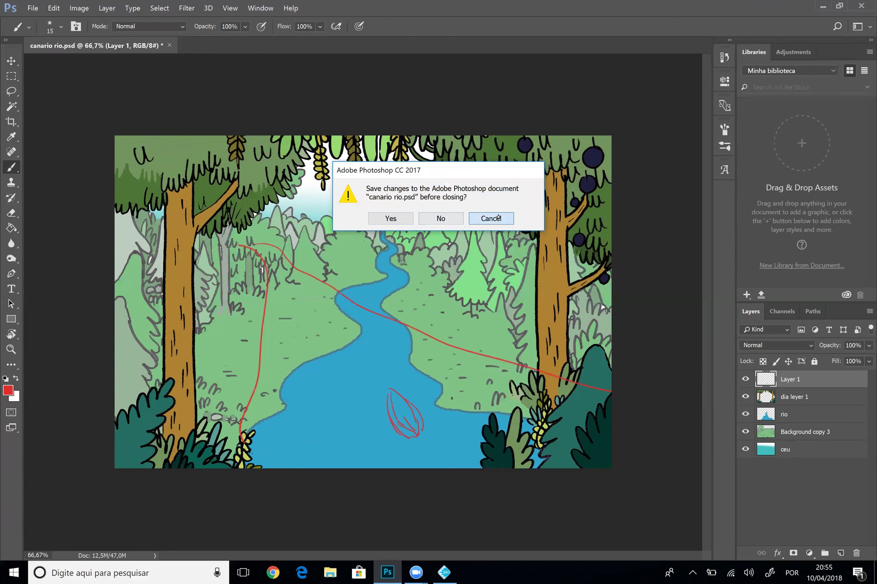Screen dimensions: 877x584
Task: Open the Filter menu
Action: pos(186,8)
